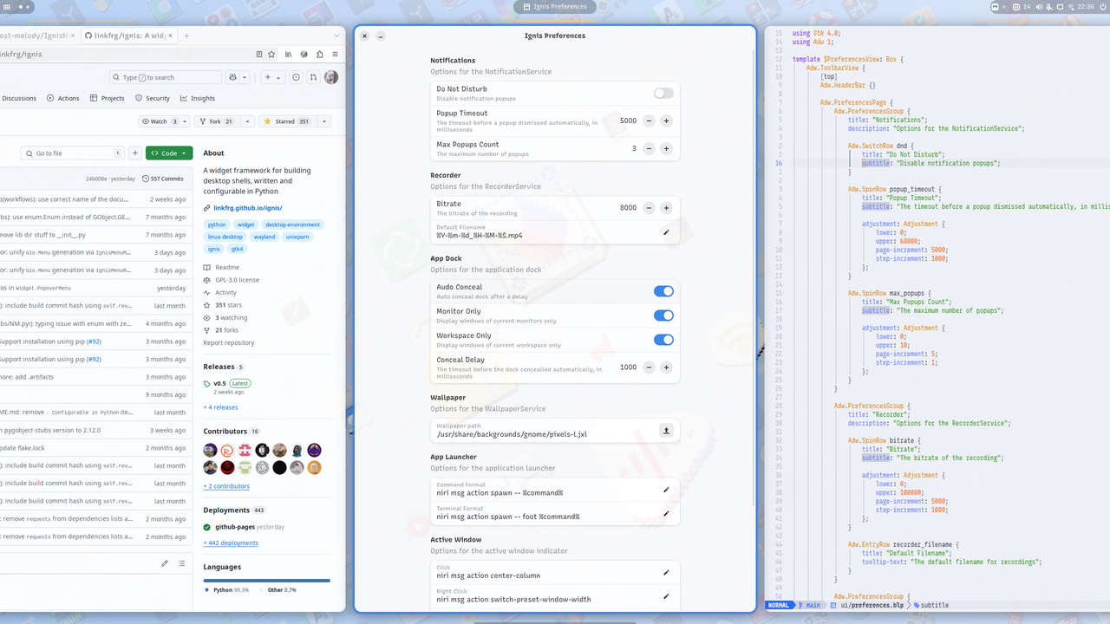Open the GitHub Security tab
Screen dimensions: 1110x624
coord(152,98)
